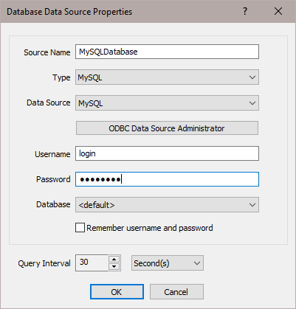Open the Second(s) time unit dropdown
This screenshot has height=309, width=296.
(x=168, y=263)
